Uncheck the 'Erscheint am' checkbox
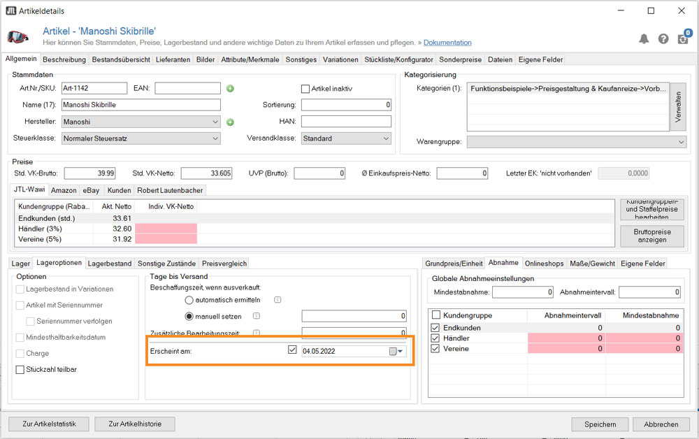 click(292, 350)
